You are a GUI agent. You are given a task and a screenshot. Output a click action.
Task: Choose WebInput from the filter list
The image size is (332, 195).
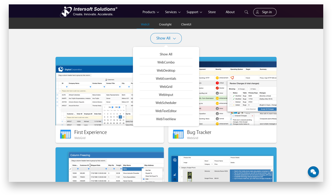(166, 95)
